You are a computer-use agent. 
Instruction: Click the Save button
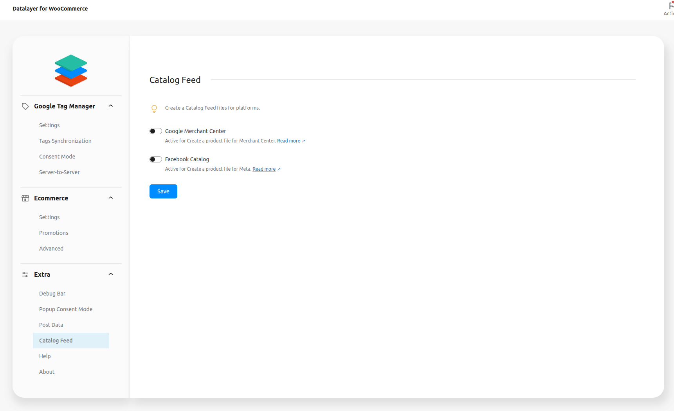163,191
